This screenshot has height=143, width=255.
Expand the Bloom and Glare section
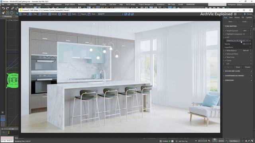point(224,71)
